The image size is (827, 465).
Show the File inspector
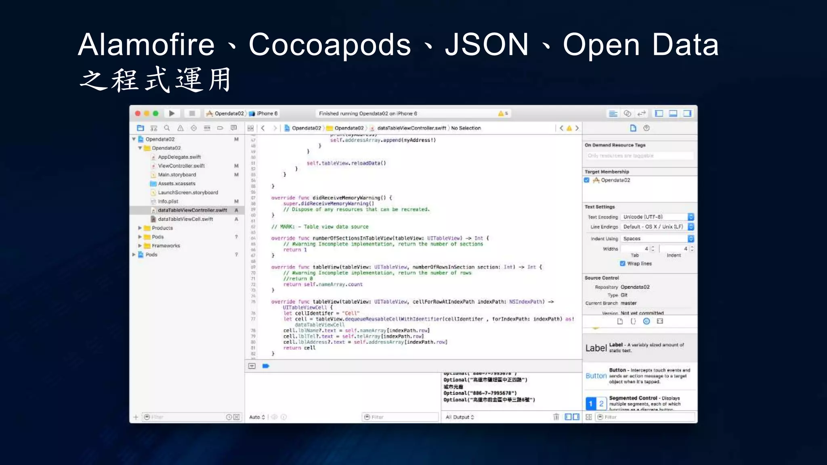click(633, 128)
